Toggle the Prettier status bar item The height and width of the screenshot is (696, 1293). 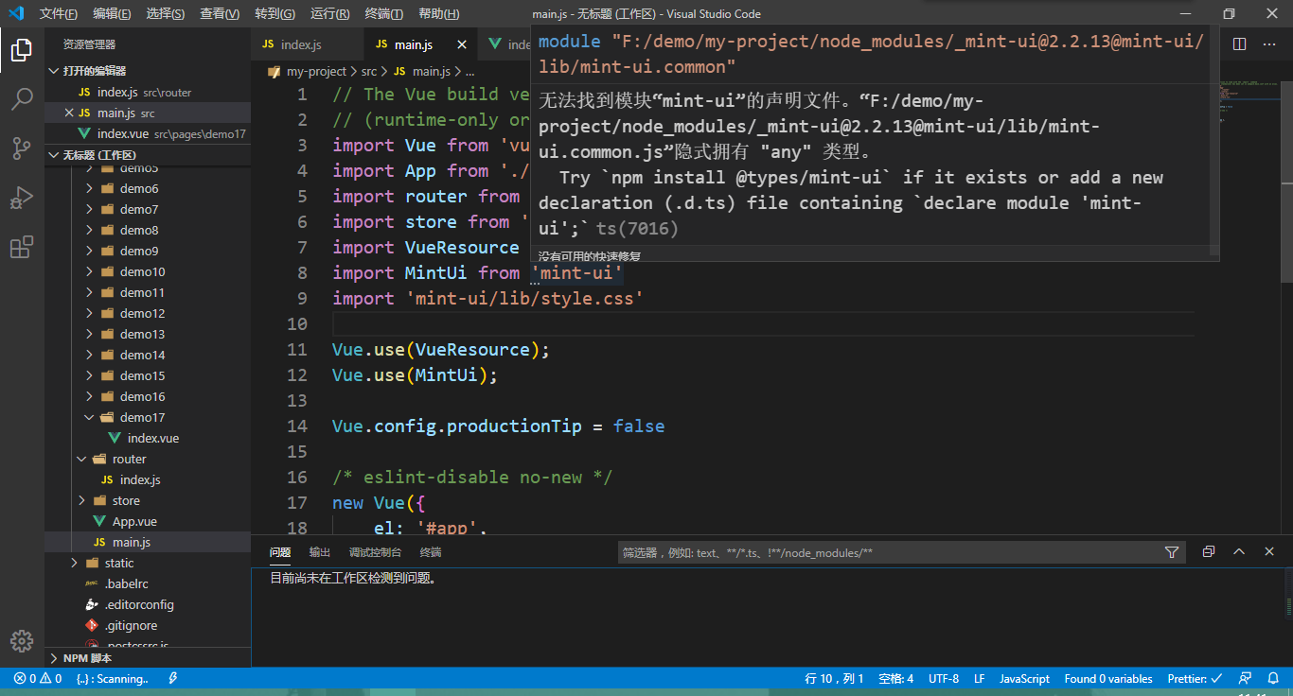point(1195,678)
